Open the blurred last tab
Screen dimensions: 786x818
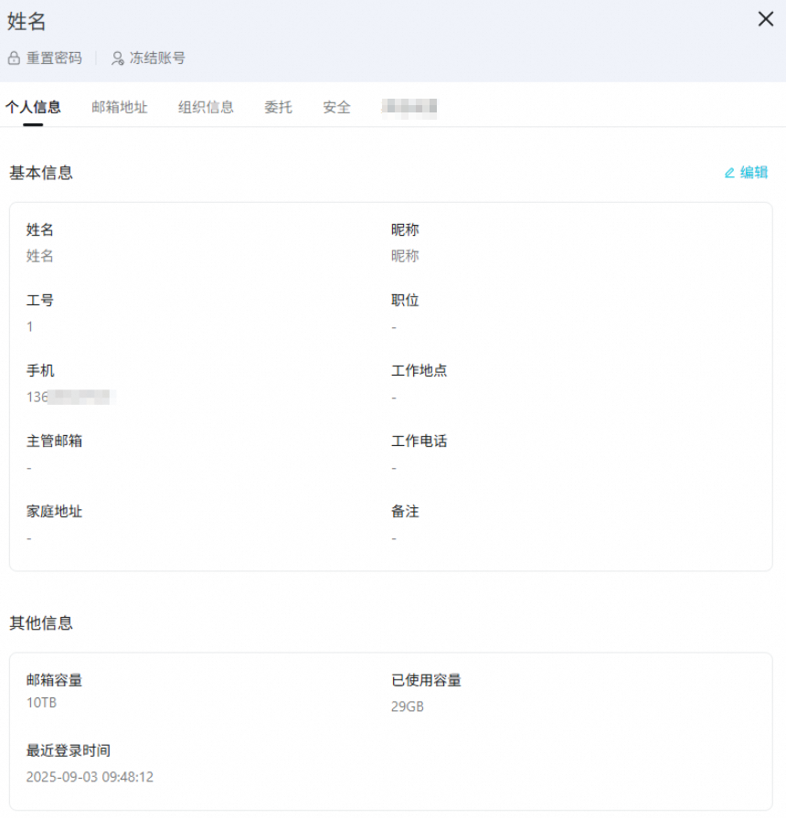(x=409, y=108)
